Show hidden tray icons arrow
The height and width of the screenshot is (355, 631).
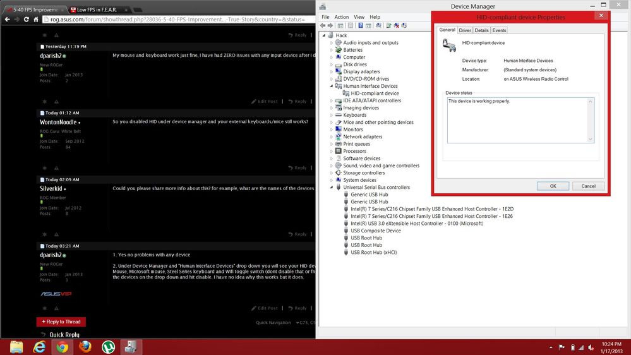click(x=551, y=347)
